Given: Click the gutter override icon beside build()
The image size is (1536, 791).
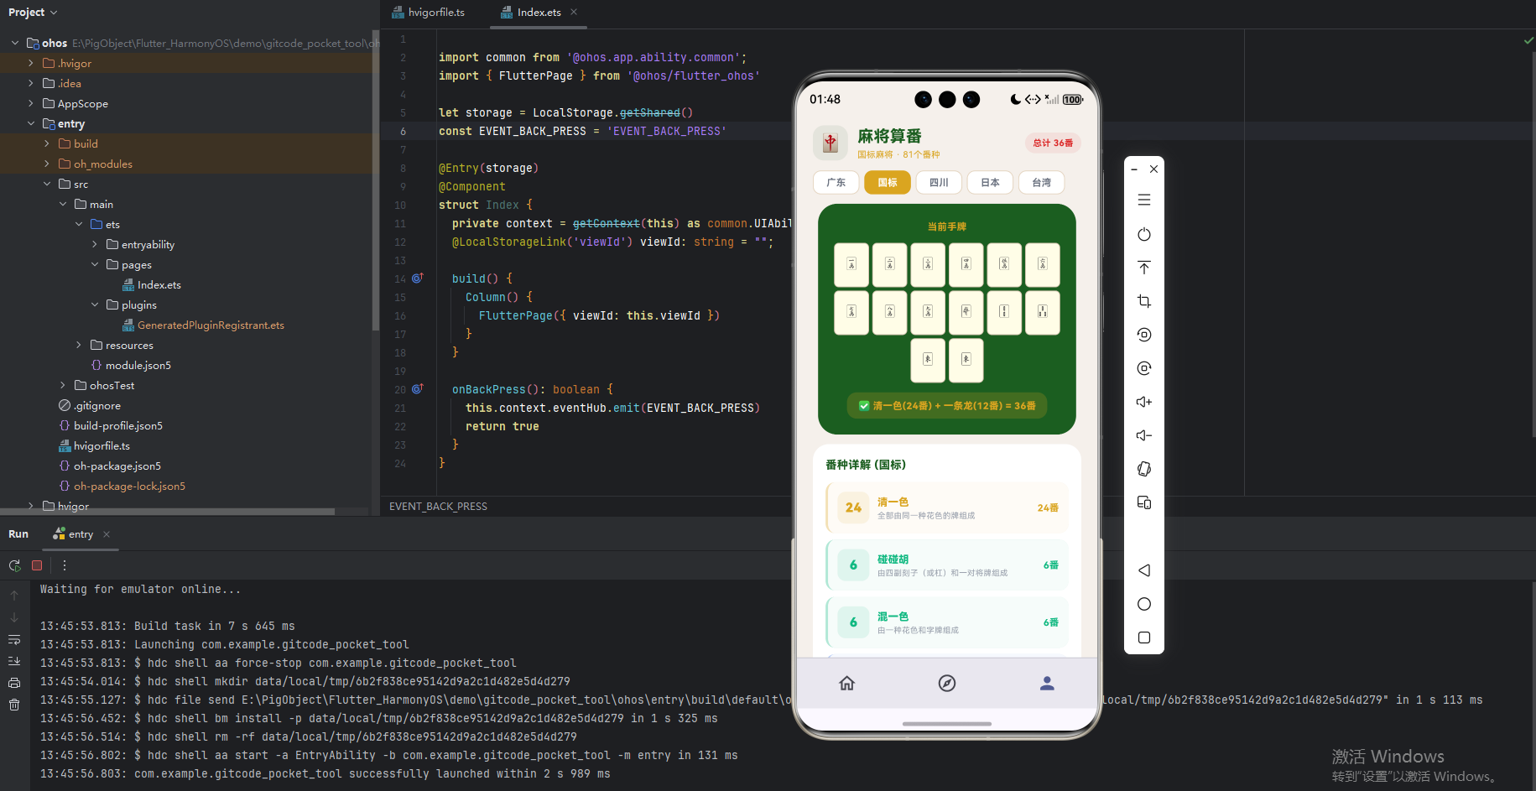Looking at the screenshot, I should point(418,278).
